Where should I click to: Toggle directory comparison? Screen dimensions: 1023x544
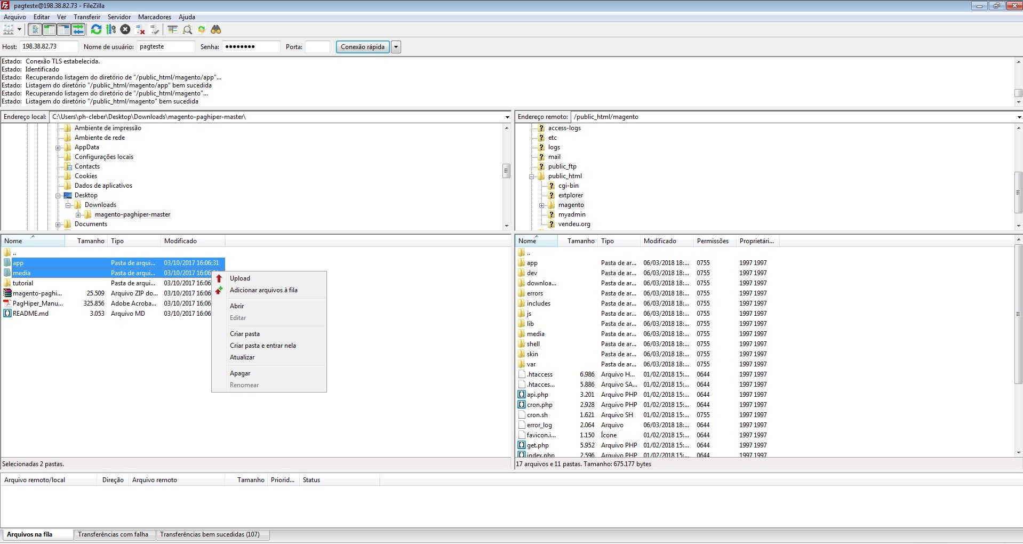[187, 29]
